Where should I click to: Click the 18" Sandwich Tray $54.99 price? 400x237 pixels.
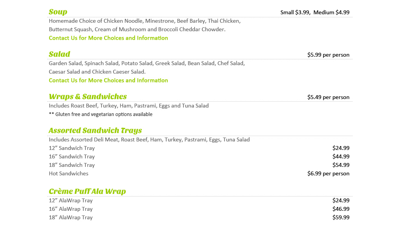341,165
